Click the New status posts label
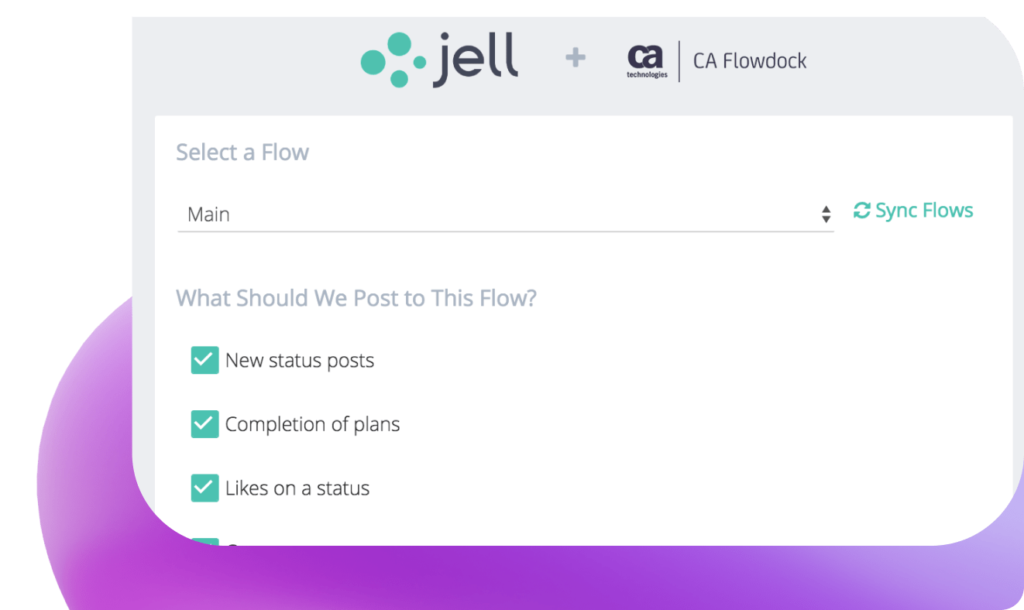Viewport: 1024px width, 610px height. coord(300,361)
